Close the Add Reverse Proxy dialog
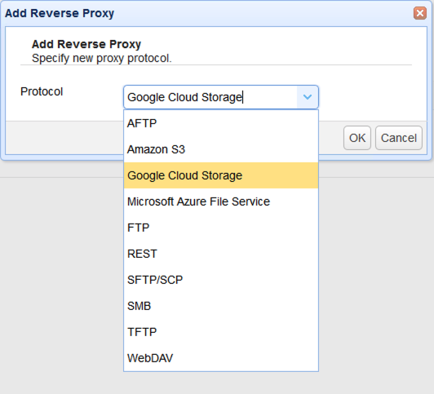This screenshot has height=394, width=434. pyautogui.click(x=419, y=13)
